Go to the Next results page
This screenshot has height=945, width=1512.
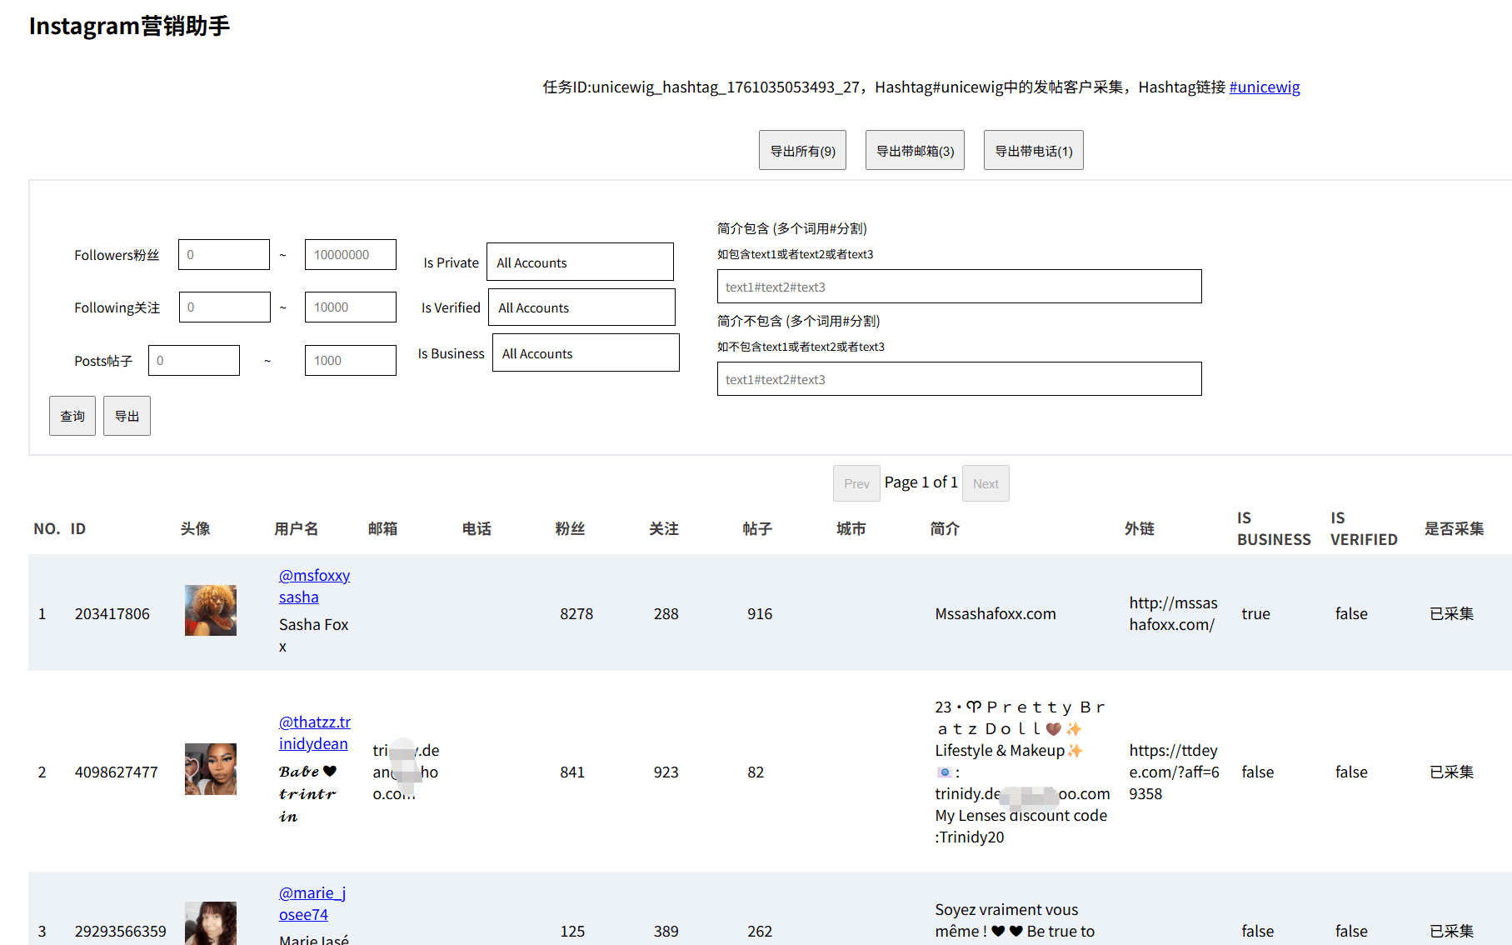pyautogui.click(x=986, y=484)
